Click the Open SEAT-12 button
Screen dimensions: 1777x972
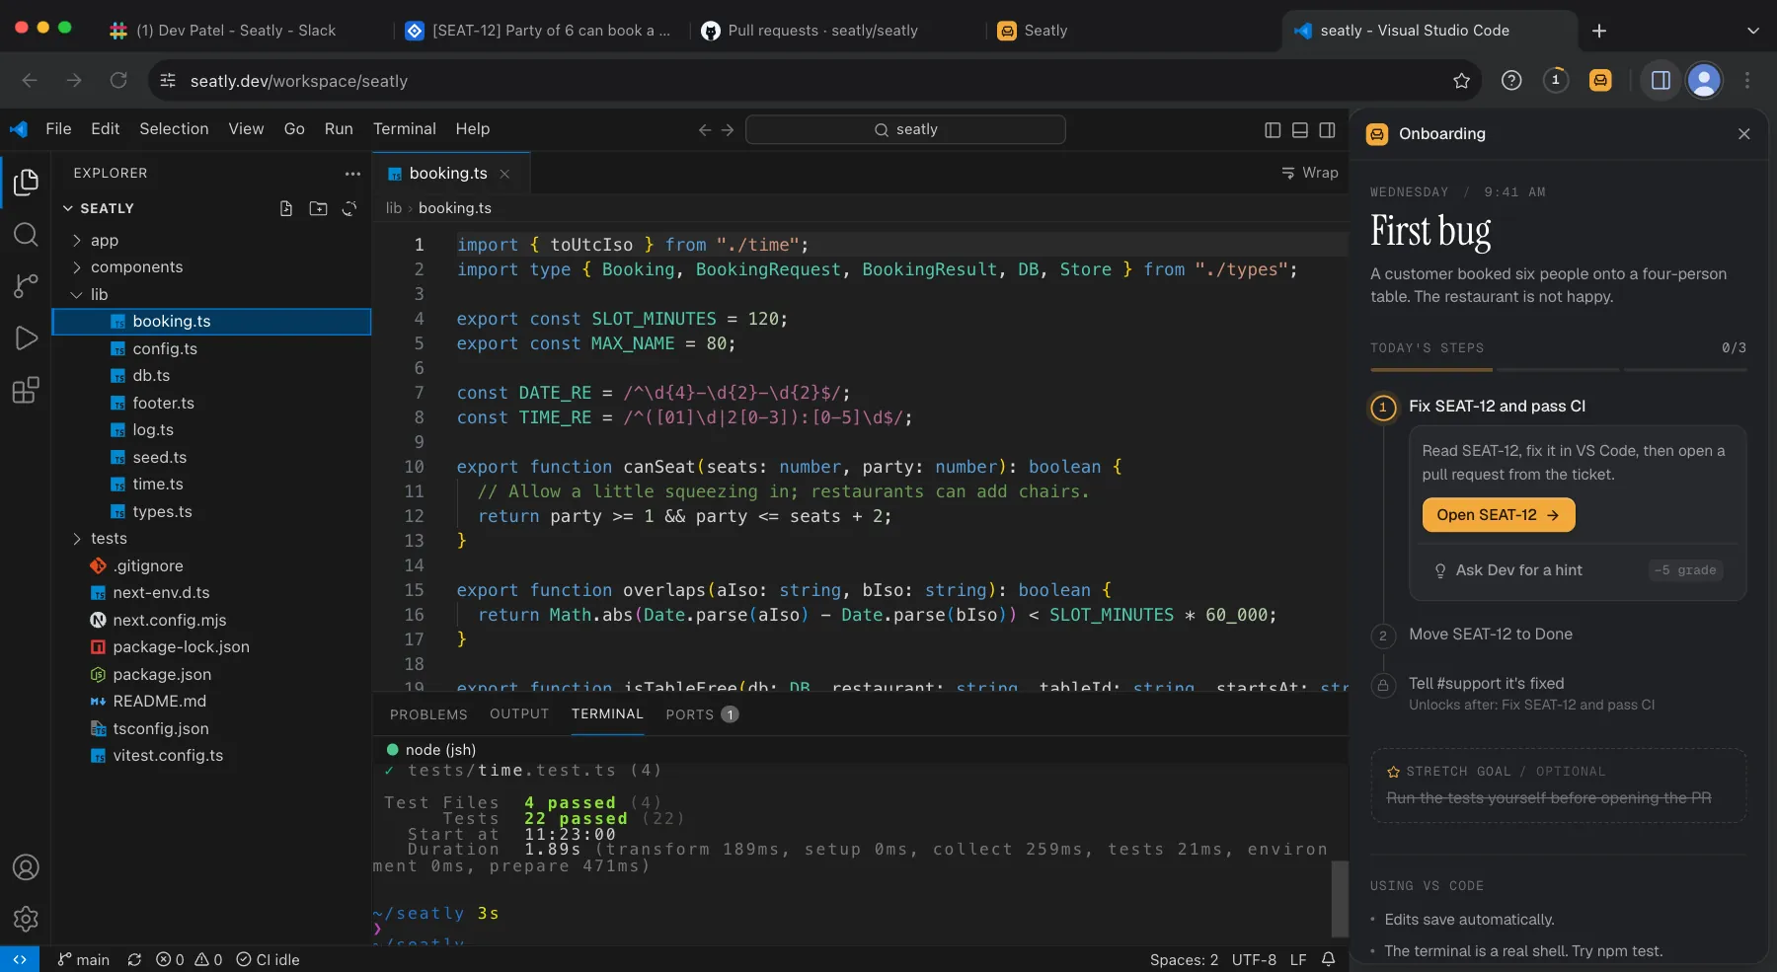(x=1498, y=515)
